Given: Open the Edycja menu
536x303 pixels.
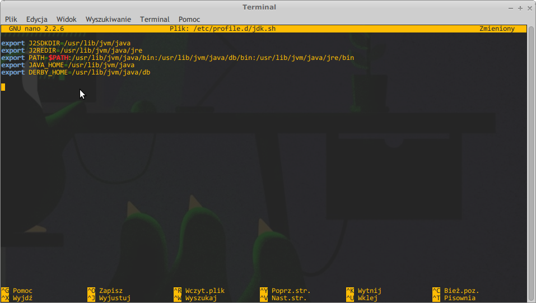Looking at the screenshot, I should point(36,20).
